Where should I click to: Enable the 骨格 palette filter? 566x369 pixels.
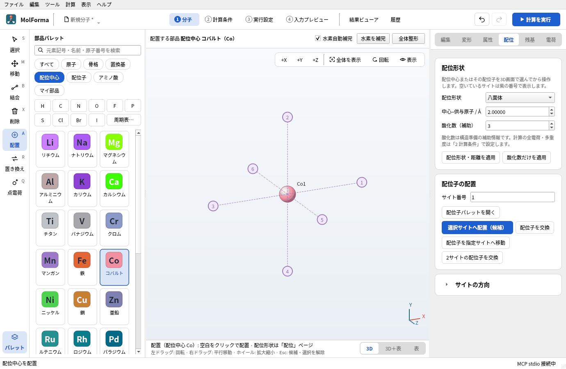94,64
